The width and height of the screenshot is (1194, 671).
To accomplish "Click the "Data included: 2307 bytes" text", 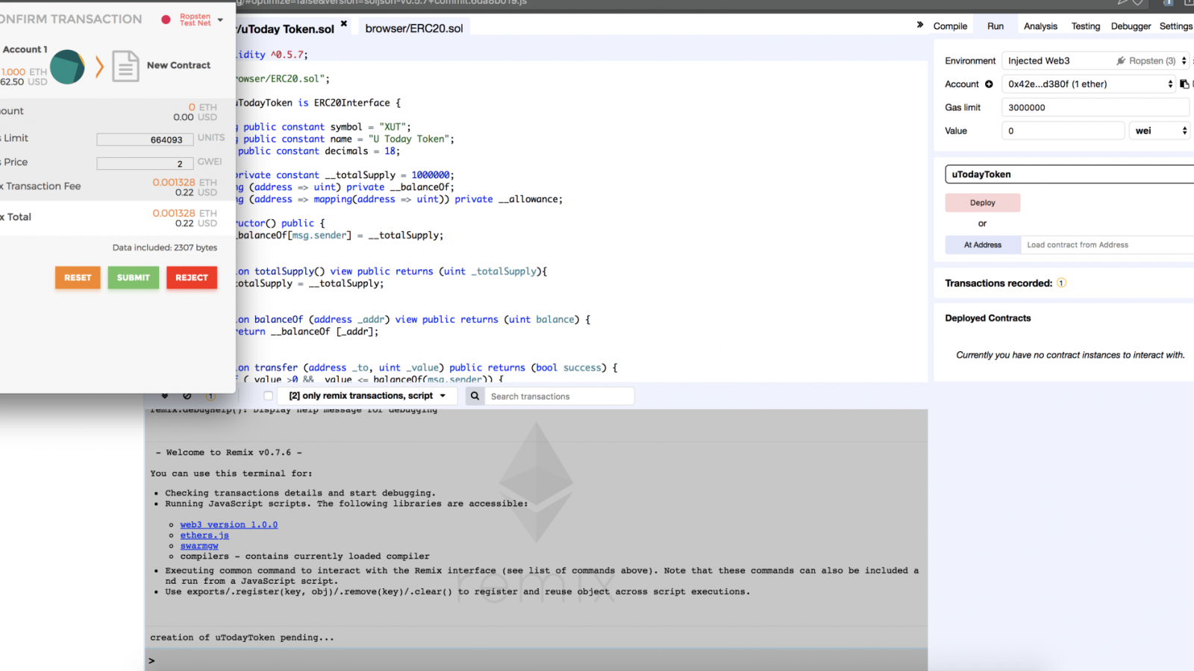I will tap(165, 248).
